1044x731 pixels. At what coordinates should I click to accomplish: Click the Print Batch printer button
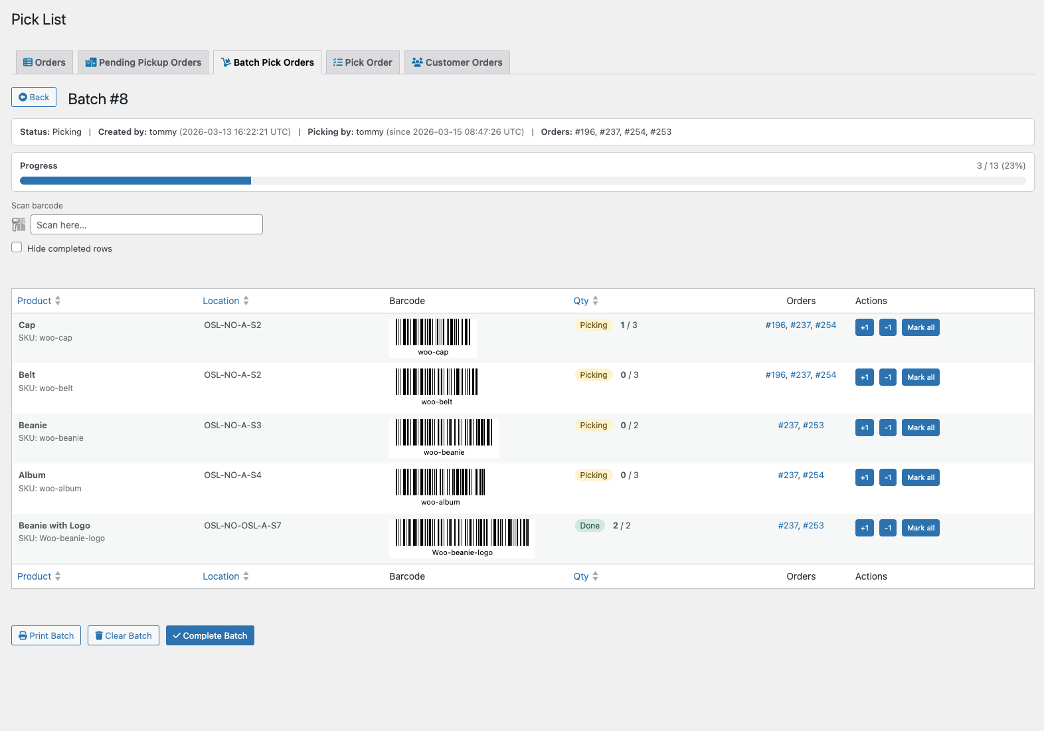(x=46, y=635)
